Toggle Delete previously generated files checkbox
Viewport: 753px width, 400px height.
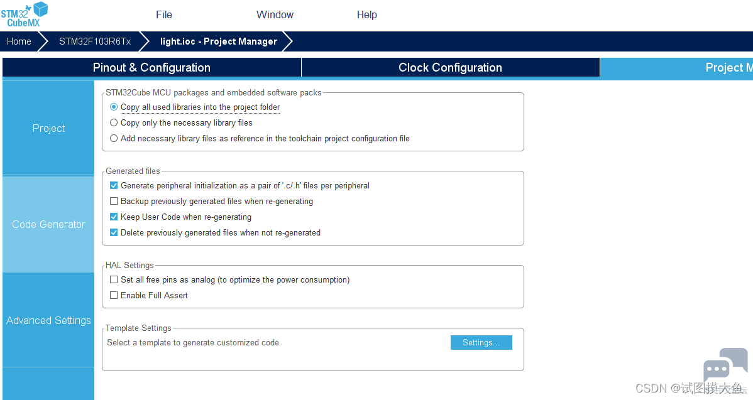point(114,232)
